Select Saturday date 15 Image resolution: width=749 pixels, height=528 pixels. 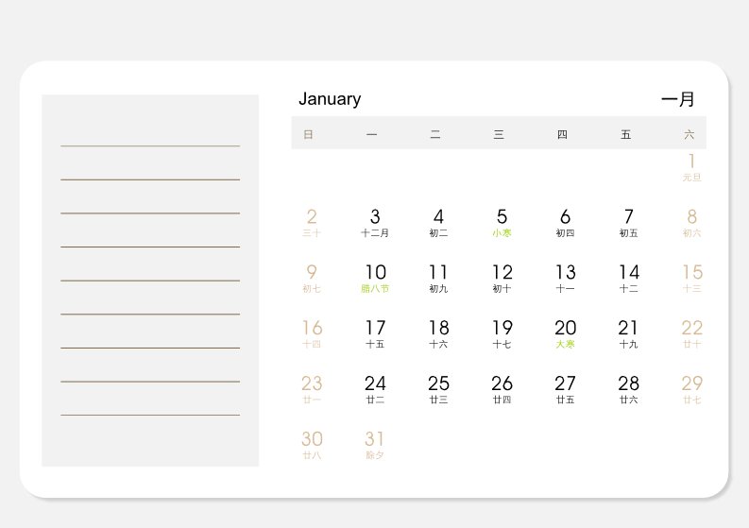(691, 279)
